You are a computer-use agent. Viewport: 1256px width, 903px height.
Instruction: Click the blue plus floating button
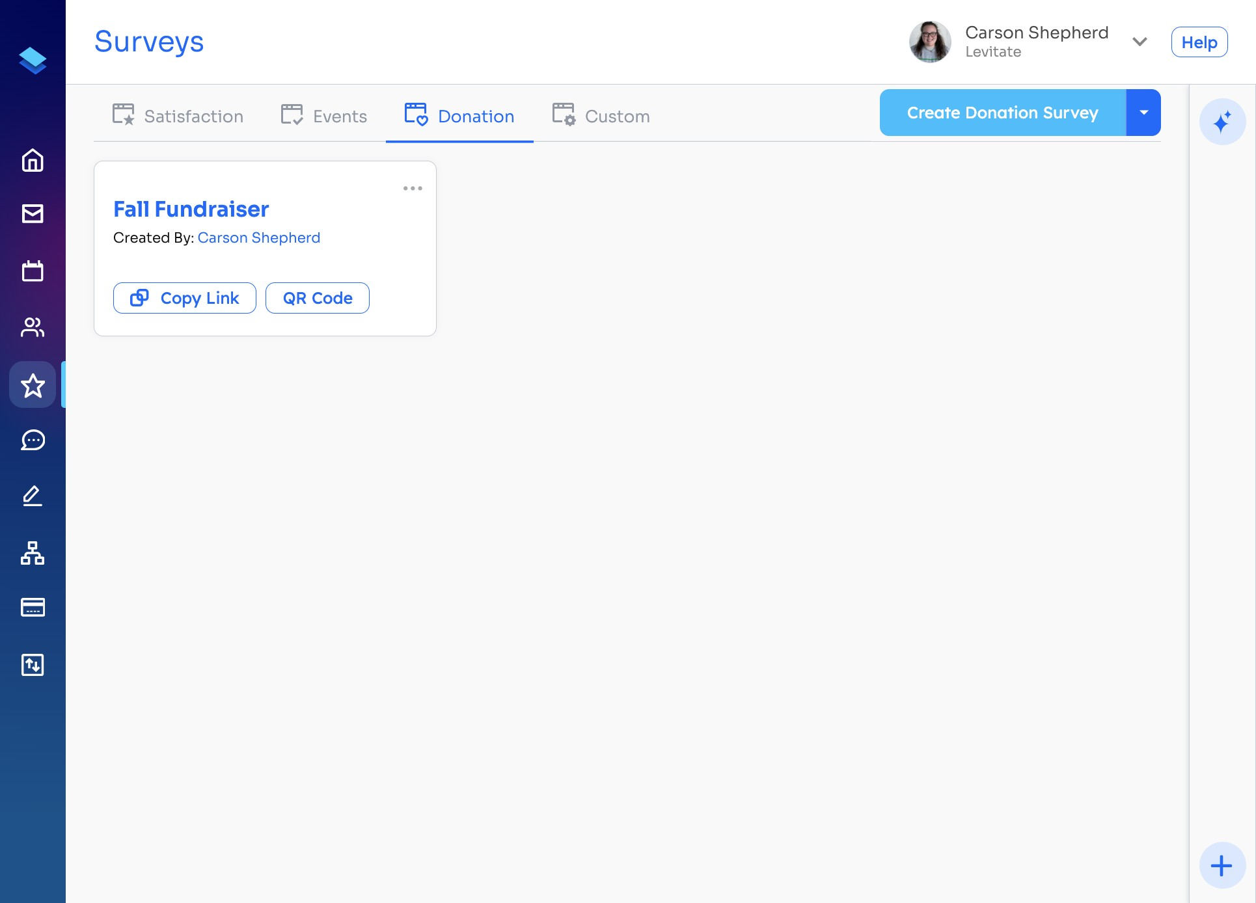(1222, 865)
